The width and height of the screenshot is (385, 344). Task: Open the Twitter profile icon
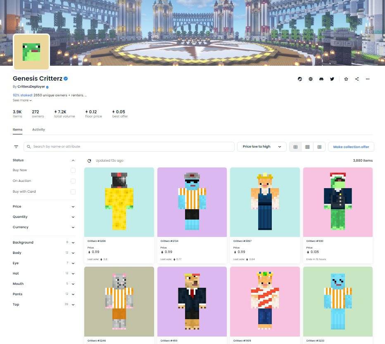coord(332,79)
